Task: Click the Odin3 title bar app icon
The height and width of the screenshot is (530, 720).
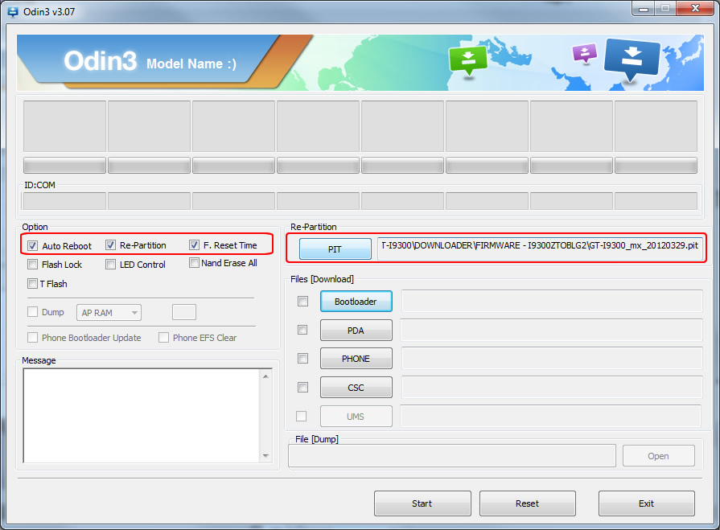Action: tap(12, 12)
